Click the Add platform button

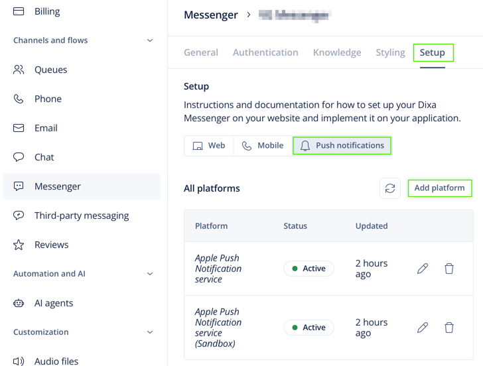[440, 188]
